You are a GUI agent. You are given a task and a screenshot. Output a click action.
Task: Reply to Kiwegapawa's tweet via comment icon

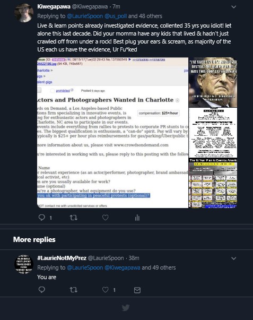42,218
